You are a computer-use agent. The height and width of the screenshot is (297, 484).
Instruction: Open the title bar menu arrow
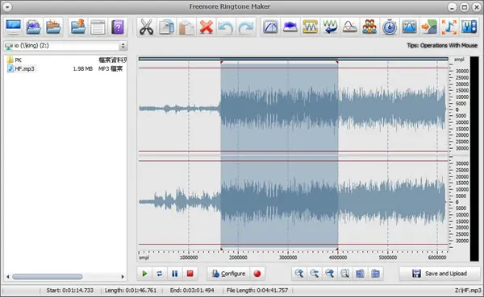click(x=6, y=6)
